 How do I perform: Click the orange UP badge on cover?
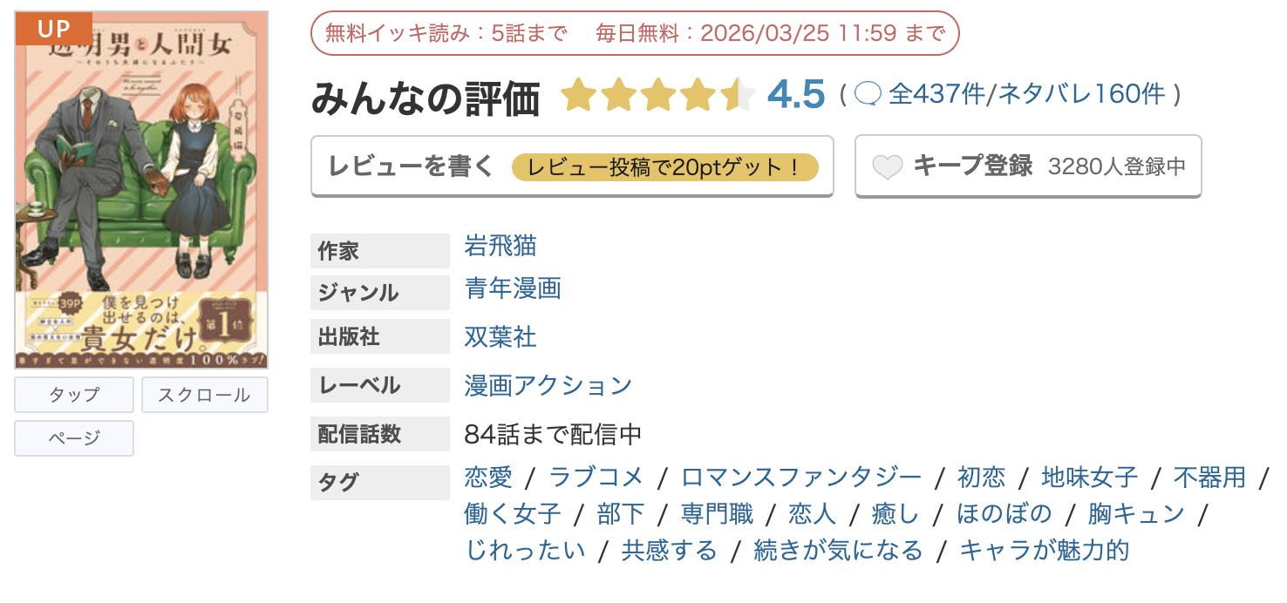point(53,29)
